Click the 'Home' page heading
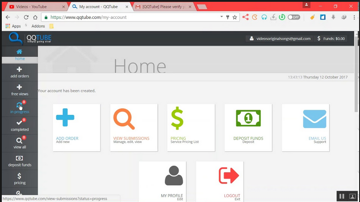360x202 pixels. [140, 66]
